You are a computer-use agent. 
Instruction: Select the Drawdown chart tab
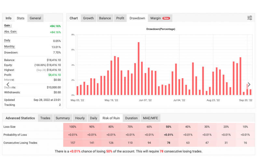tap(137, 18)
